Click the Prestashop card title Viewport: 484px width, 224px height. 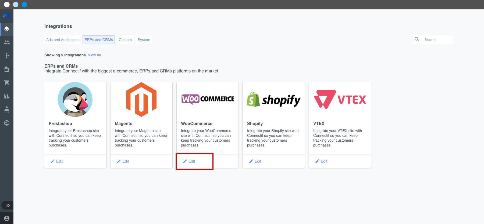coord(60,123)
